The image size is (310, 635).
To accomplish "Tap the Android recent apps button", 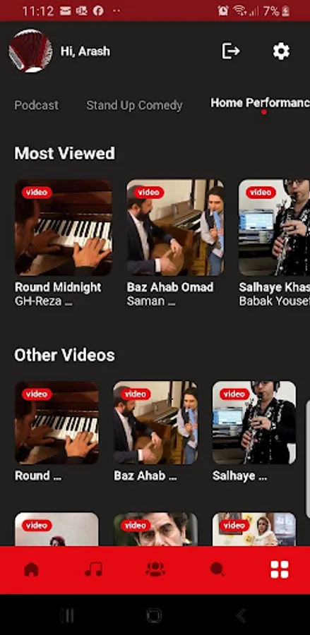I will 67,616.
